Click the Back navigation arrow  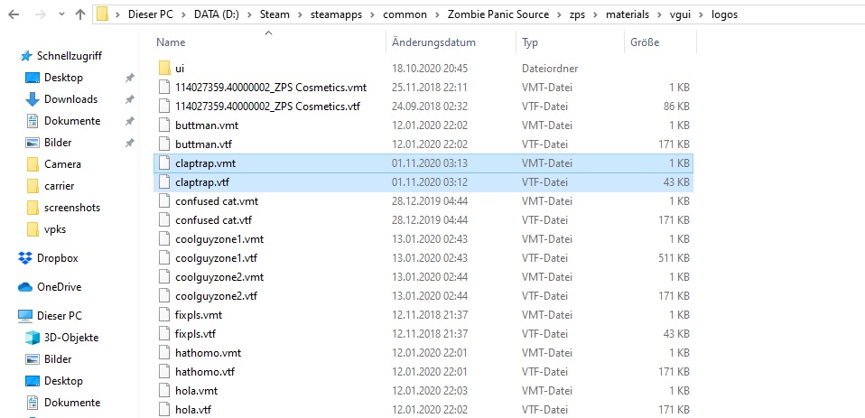pyautogui.click(x=13, y=14)
